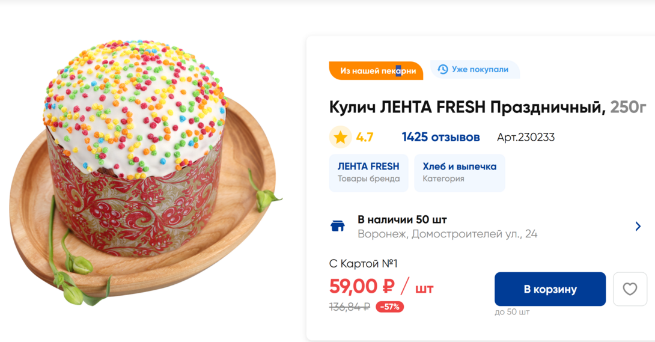Click the 'Из нашей пекарни' orange badge
This screenshot has width=655, height=342.
point(377,71)
